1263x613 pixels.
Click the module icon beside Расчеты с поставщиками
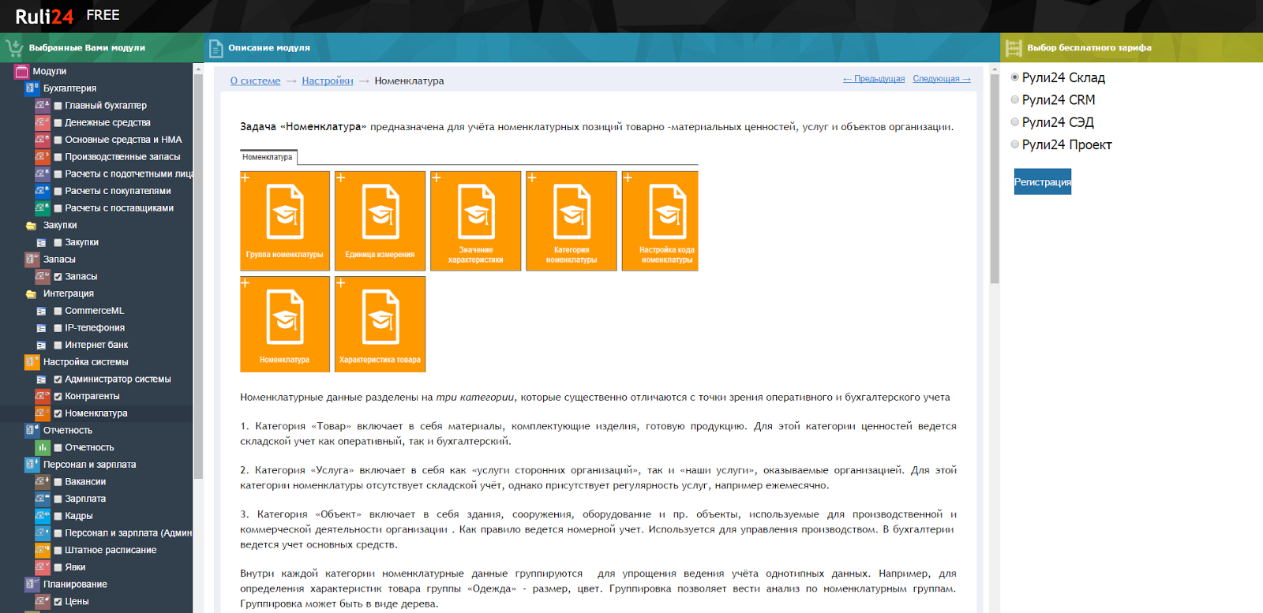pos(43,208)
